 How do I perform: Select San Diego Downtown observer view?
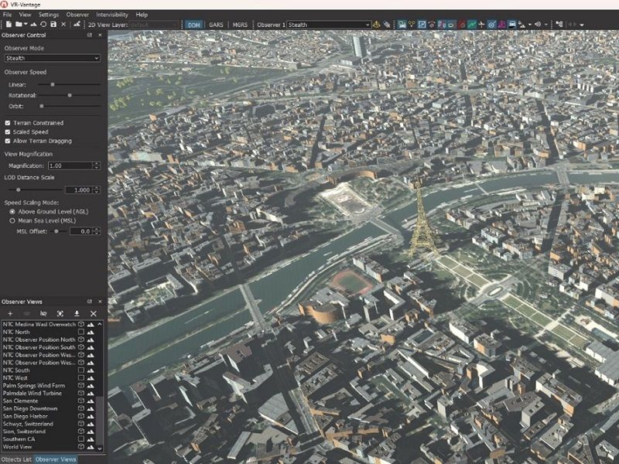[30, 408]
